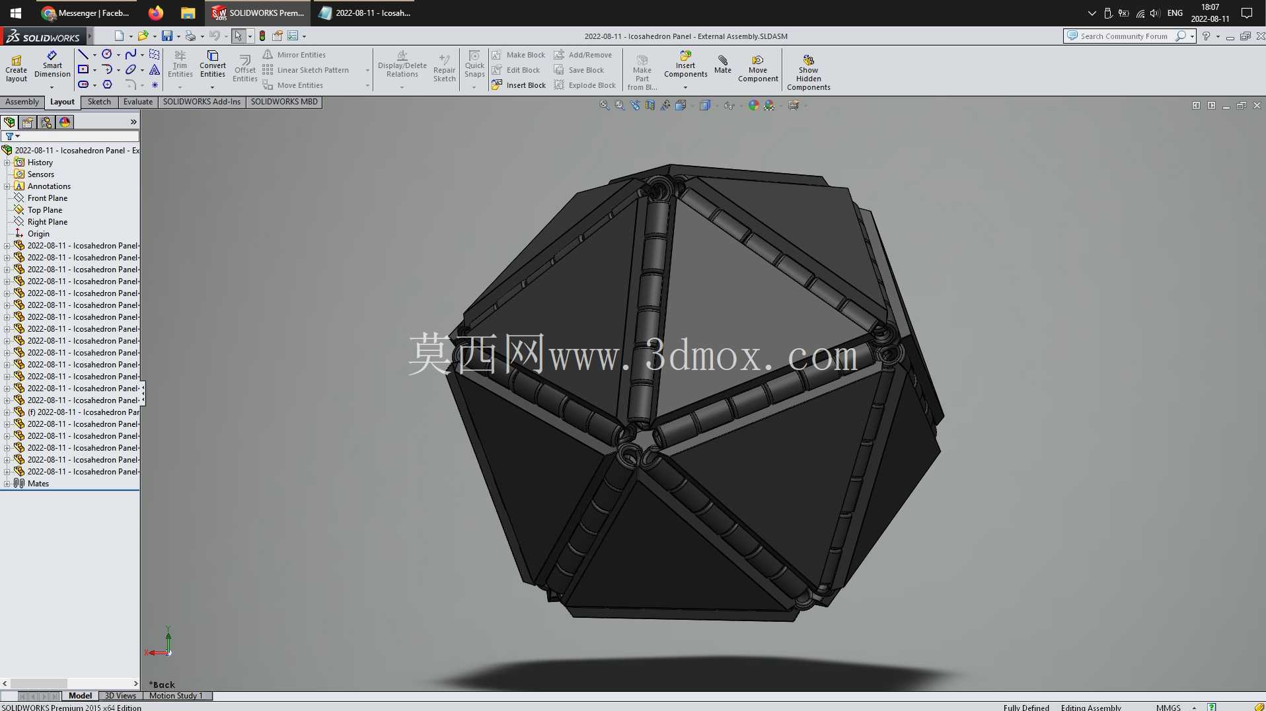Open the Evaluate tab

[x=137, y=102]
